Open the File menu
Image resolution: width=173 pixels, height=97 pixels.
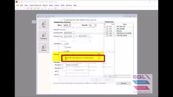click(x=18, y=5)
